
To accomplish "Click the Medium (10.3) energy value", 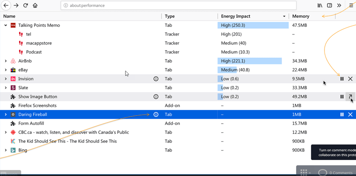I will [x=235, y=52].
